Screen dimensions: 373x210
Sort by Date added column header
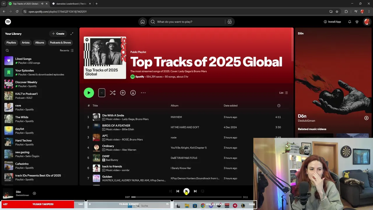(x=231, y=106)
